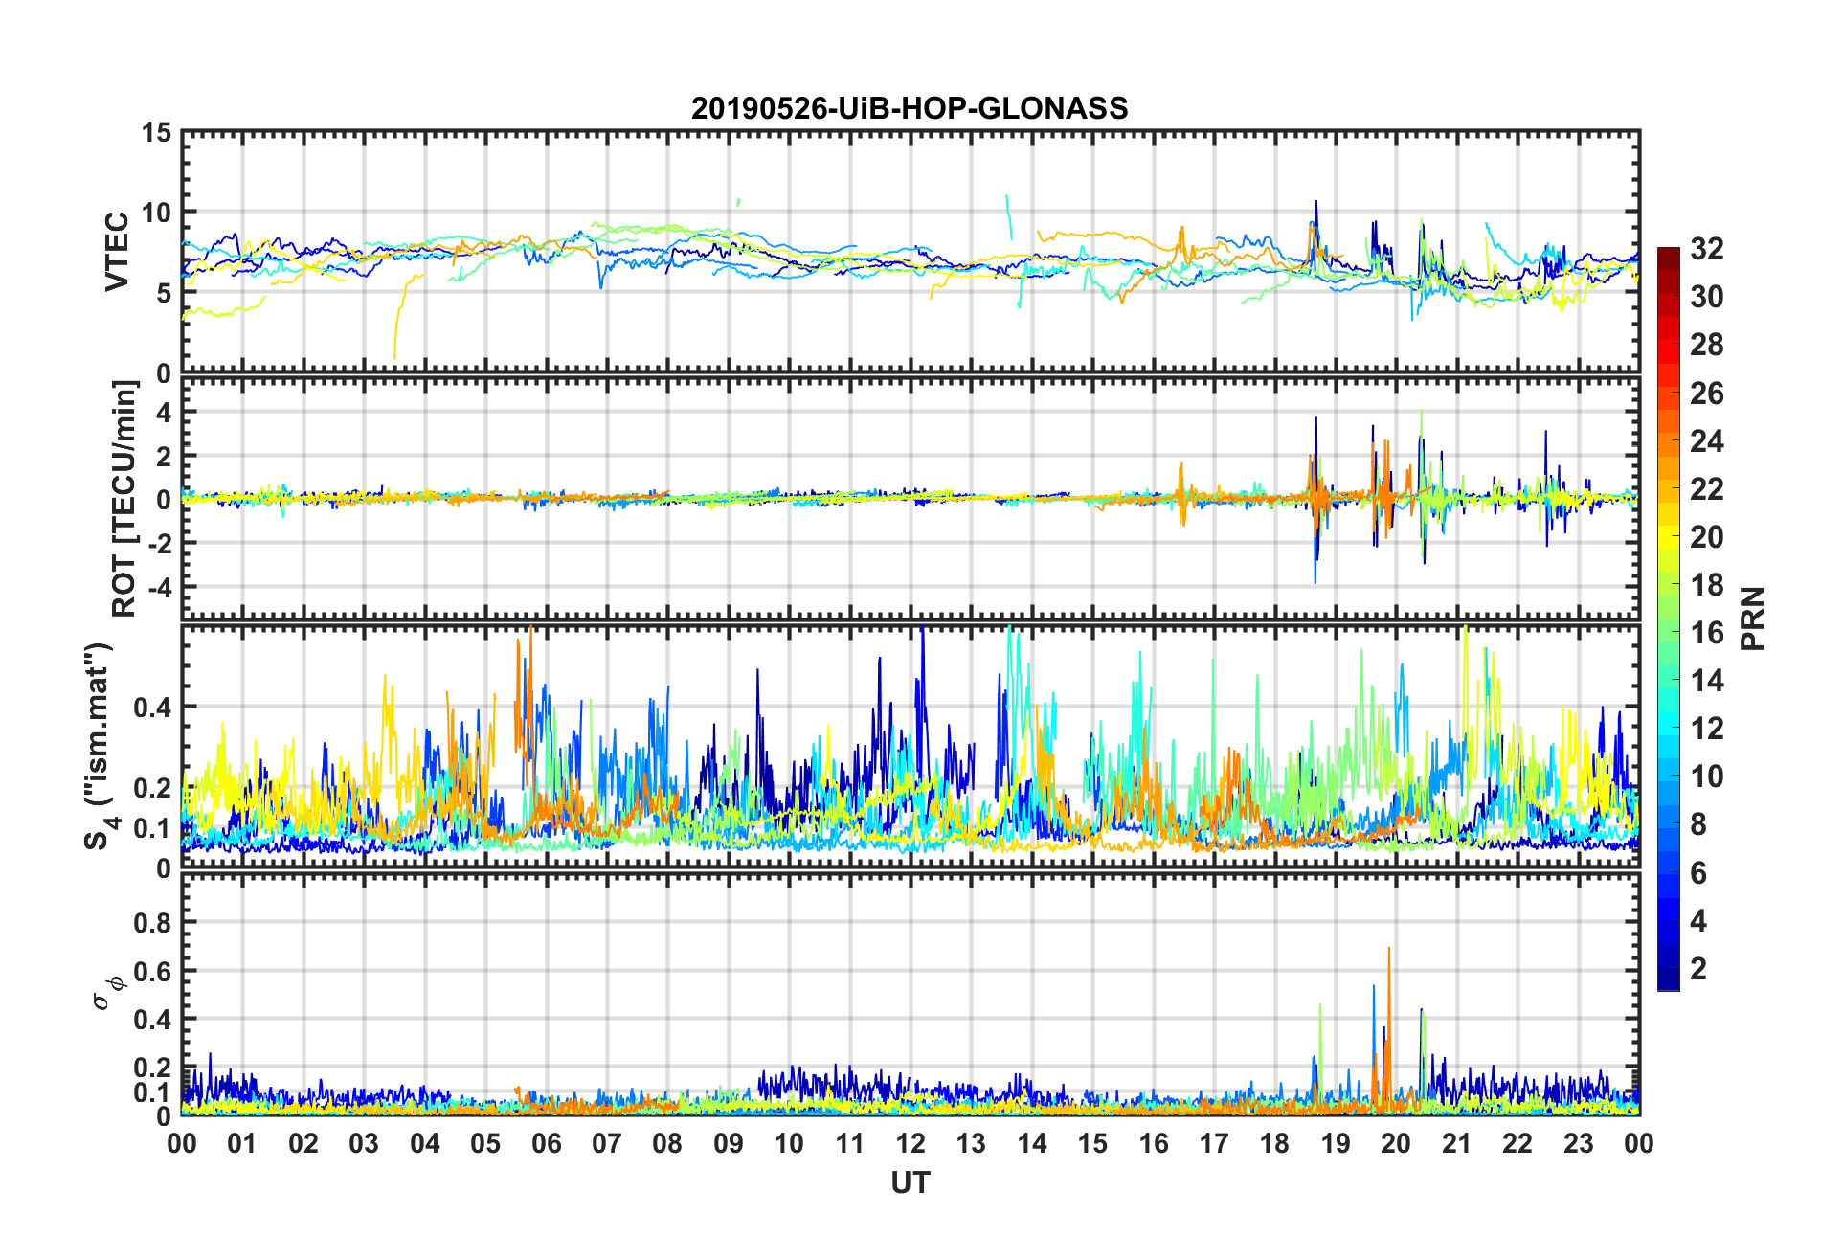Select the S4 axis label
The height and width of the screenshot is (1237, 1821).
coord(100,746)
